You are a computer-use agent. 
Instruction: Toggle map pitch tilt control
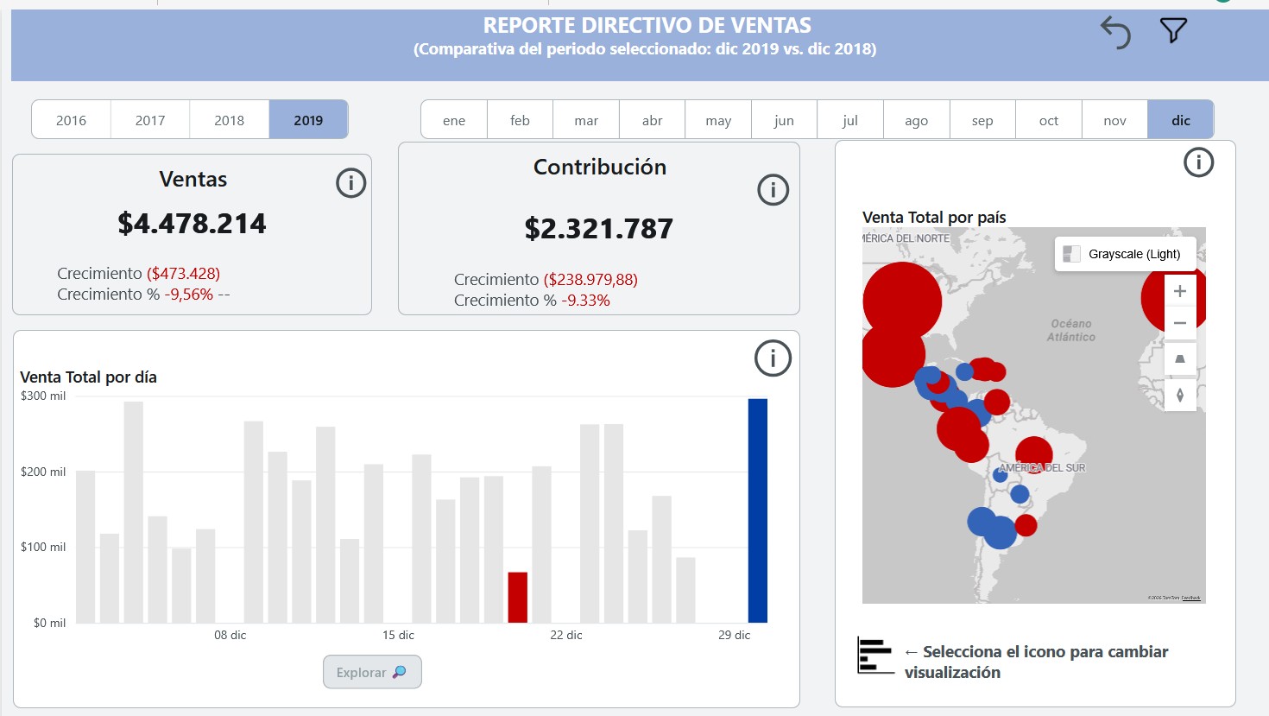coord(1180,358)
